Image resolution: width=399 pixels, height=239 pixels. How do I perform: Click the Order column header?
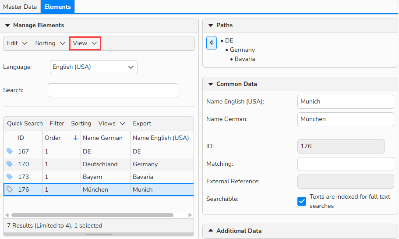coord(62,138)
